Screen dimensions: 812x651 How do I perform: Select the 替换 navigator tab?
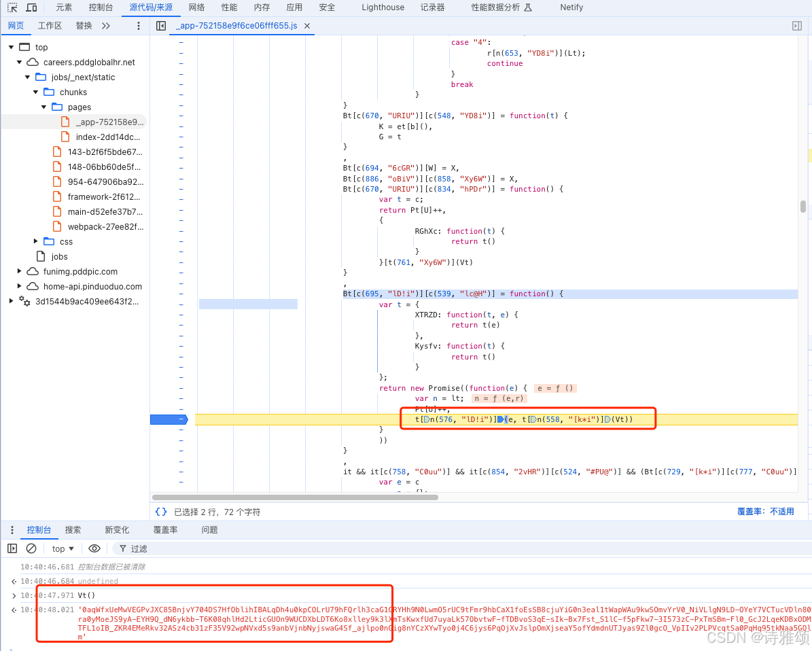[x=84, y=26]
